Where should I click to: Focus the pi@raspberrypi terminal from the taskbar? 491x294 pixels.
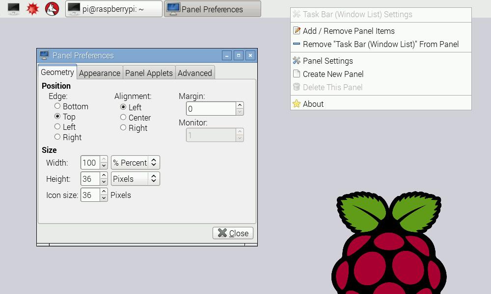113,8
